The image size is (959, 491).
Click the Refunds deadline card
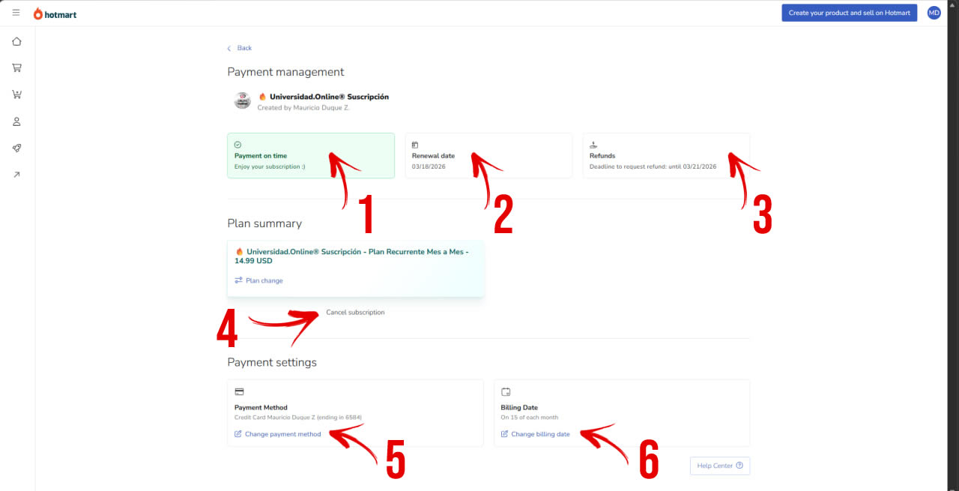665,155
